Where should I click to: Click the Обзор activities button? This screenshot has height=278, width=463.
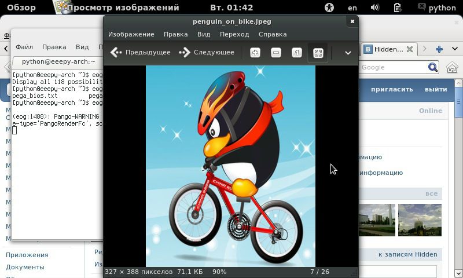(x=21, y=8)
